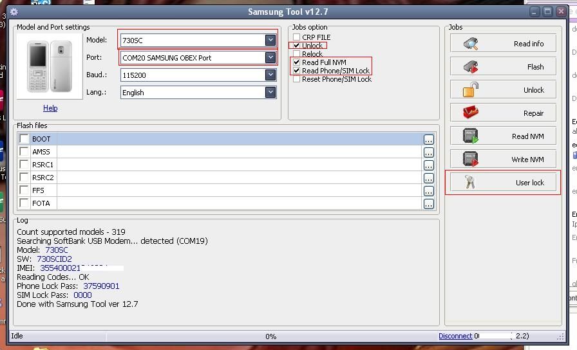
Task: Close the Samsung Tool window
Action: click(561, 12)
